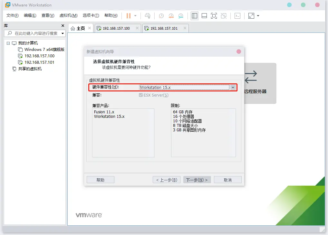328x235 pixels.
Task: Click the 帮助 button in the wizard
Action: [x=100, y=180]
